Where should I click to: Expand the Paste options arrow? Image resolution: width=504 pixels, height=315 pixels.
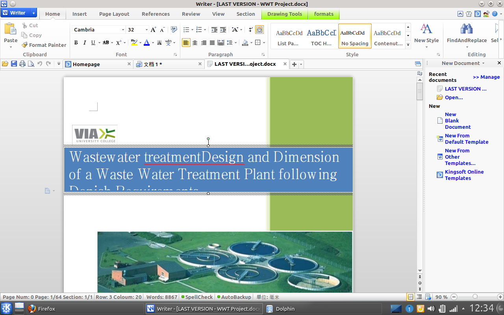tap(11, 47)
